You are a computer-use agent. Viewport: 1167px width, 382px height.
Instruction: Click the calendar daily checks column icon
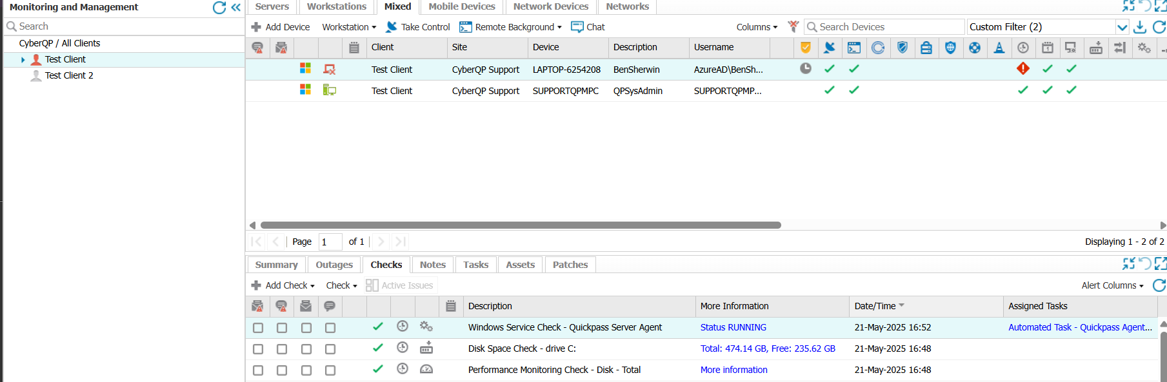click(x=1048, y=48)
